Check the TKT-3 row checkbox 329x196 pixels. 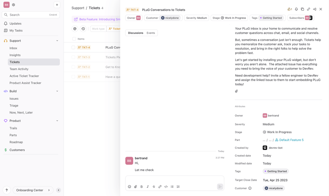point(73,57)
